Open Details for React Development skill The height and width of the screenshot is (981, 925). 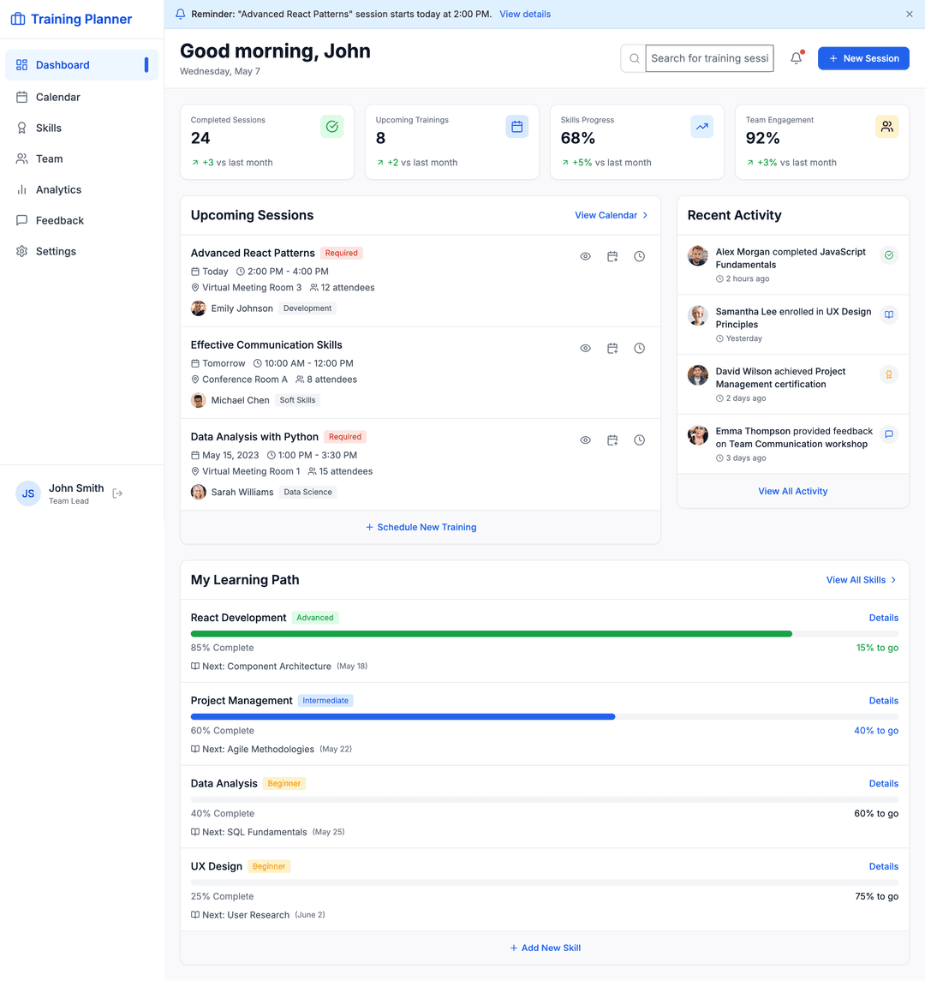pos(883,618)
